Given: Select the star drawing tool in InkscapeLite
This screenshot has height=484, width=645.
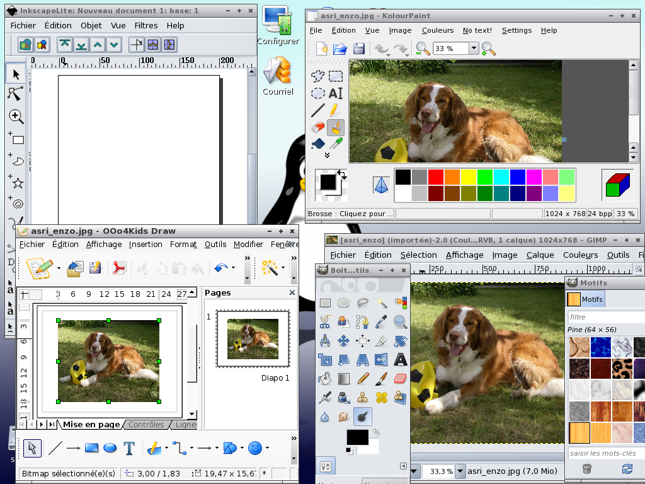Looking at the screenshot, I should pyautogui.click(x=16, y=181).
